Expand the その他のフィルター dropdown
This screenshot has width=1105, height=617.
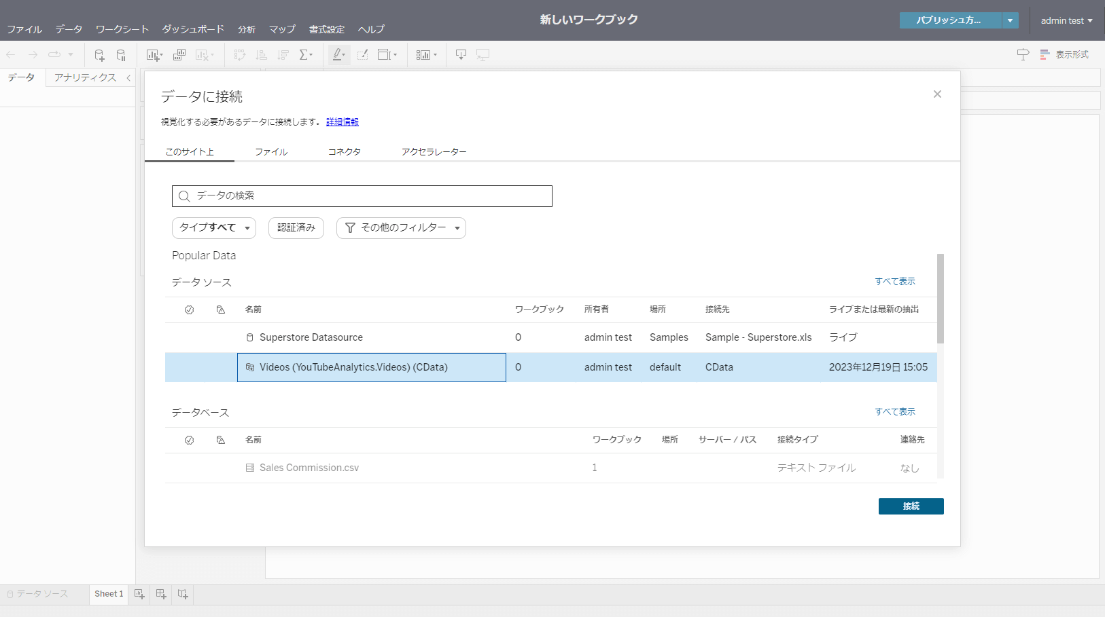click(x=401, y=228)
